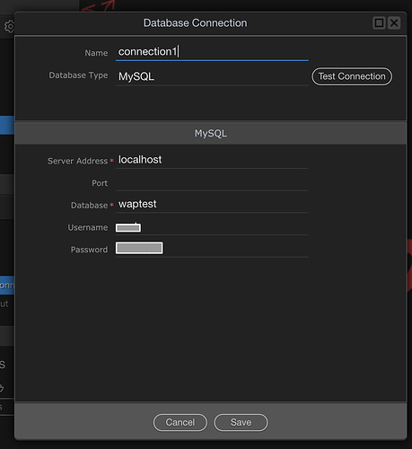Screen dimensions: 412x449
Task: Click into the empty Port field
Action: tap(212, 182)
